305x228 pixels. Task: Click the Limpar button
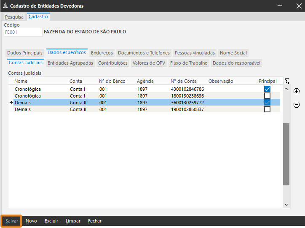click(73, 221)
